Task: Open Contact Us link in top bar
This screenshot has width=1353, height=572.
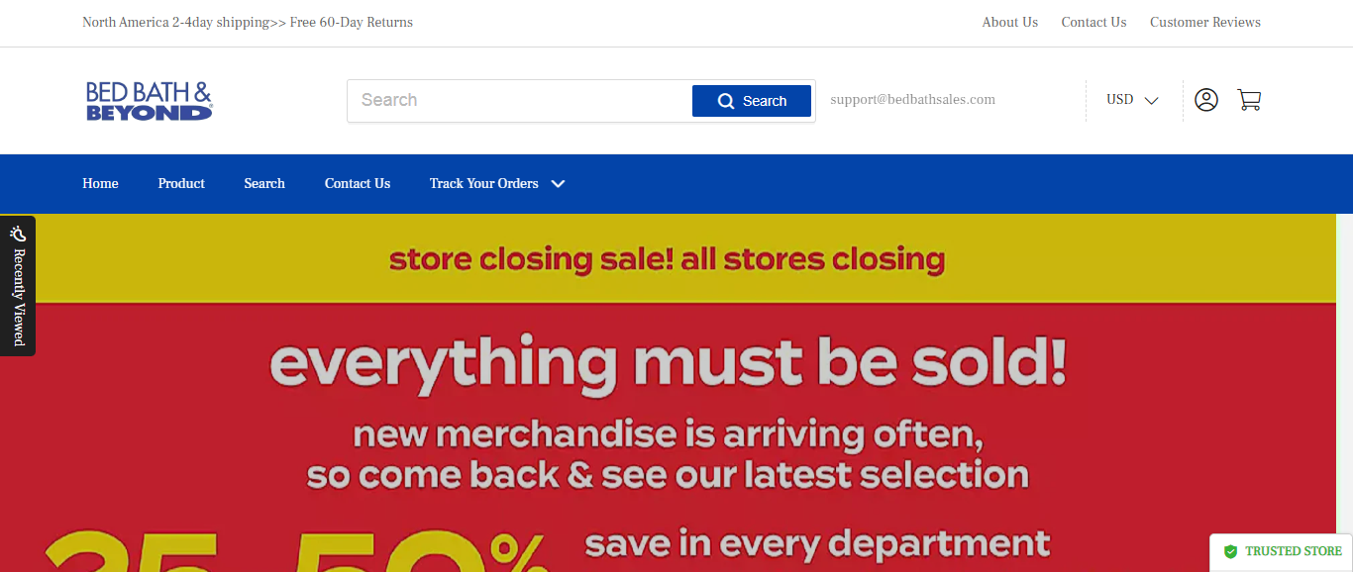Action: (x=1093, y=23)
